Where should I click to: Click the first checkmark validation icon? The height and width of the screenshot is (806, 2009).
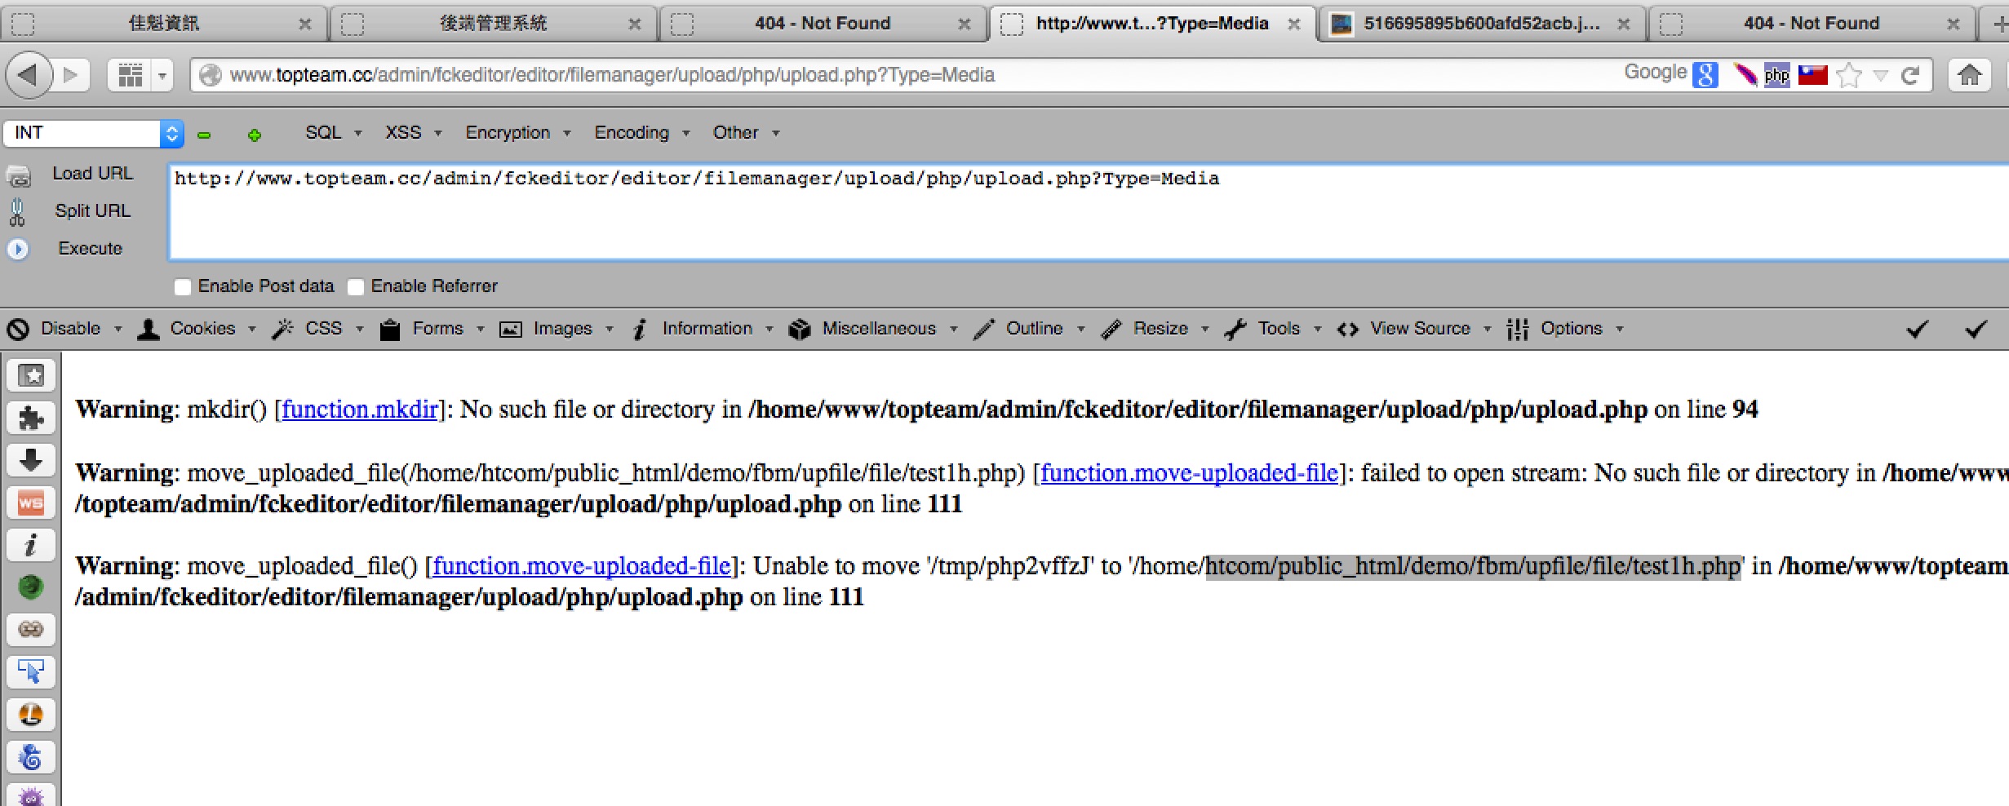(1918, 329)
